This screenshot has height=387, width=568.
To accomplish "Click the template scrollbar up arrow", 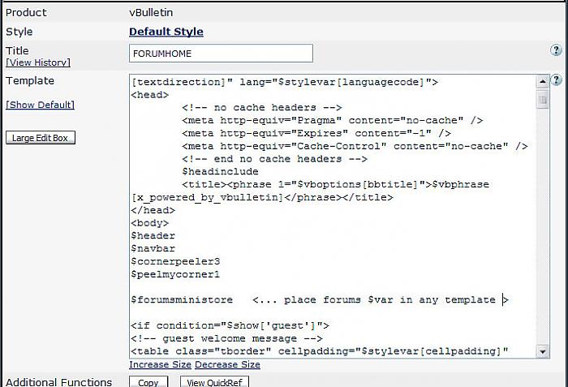I will (543, 82).
